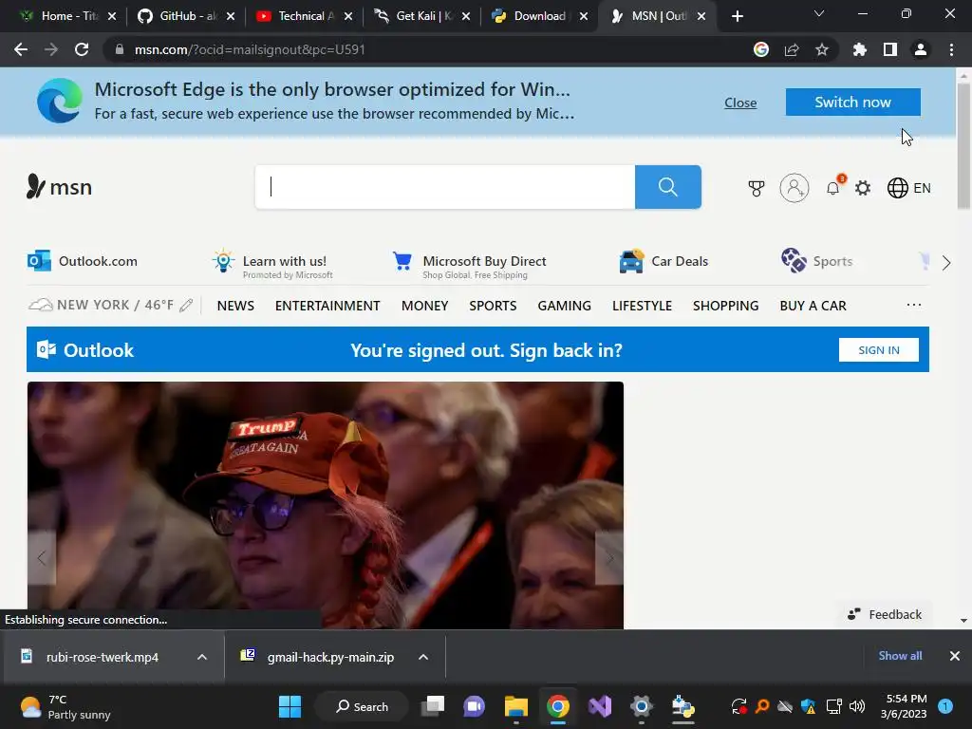Open the SHOPPING section
The image size is (972, 729).
pos(726,306)
